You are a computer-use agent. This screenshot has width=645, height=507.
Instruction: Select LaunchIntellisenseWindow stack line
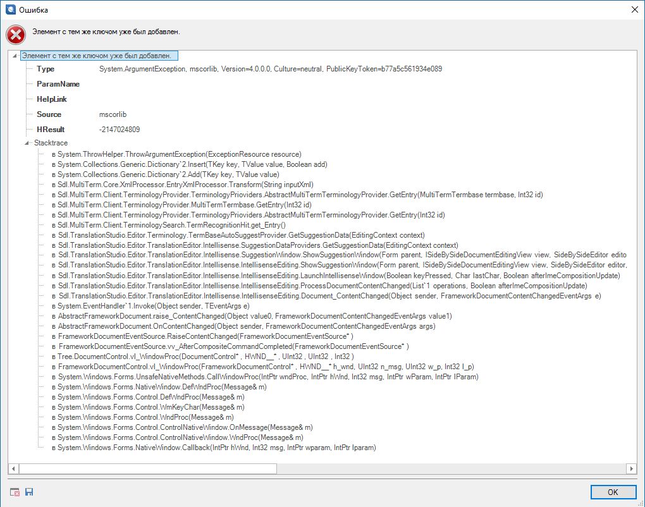336,276
